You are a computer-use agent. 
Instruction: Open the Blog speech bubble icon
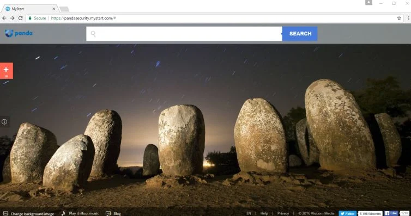[x=108, y=213]
